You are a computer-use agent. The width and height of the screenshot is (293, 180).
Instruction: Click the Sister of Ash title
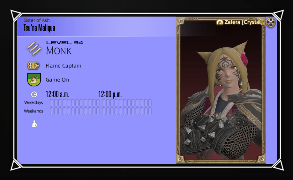click(37, 20)
